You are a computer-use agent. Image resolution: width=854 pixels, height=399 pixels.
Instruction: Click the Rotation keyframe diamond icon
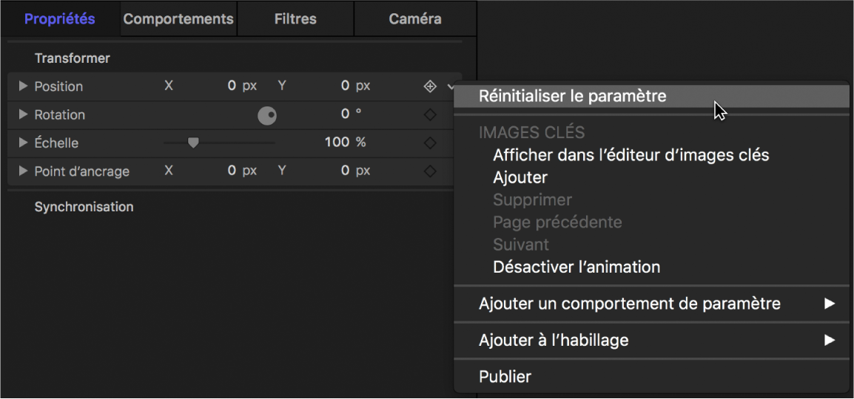pos(430,115)
